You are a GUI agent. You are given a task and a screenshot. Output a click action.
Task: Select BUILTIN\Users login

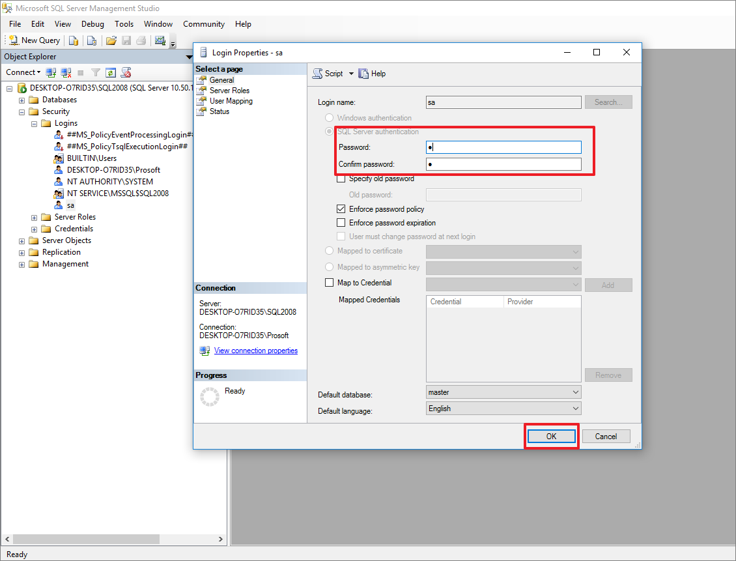(92, 158)
